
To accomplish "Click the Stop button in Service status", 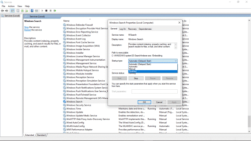I will point(136,78).
